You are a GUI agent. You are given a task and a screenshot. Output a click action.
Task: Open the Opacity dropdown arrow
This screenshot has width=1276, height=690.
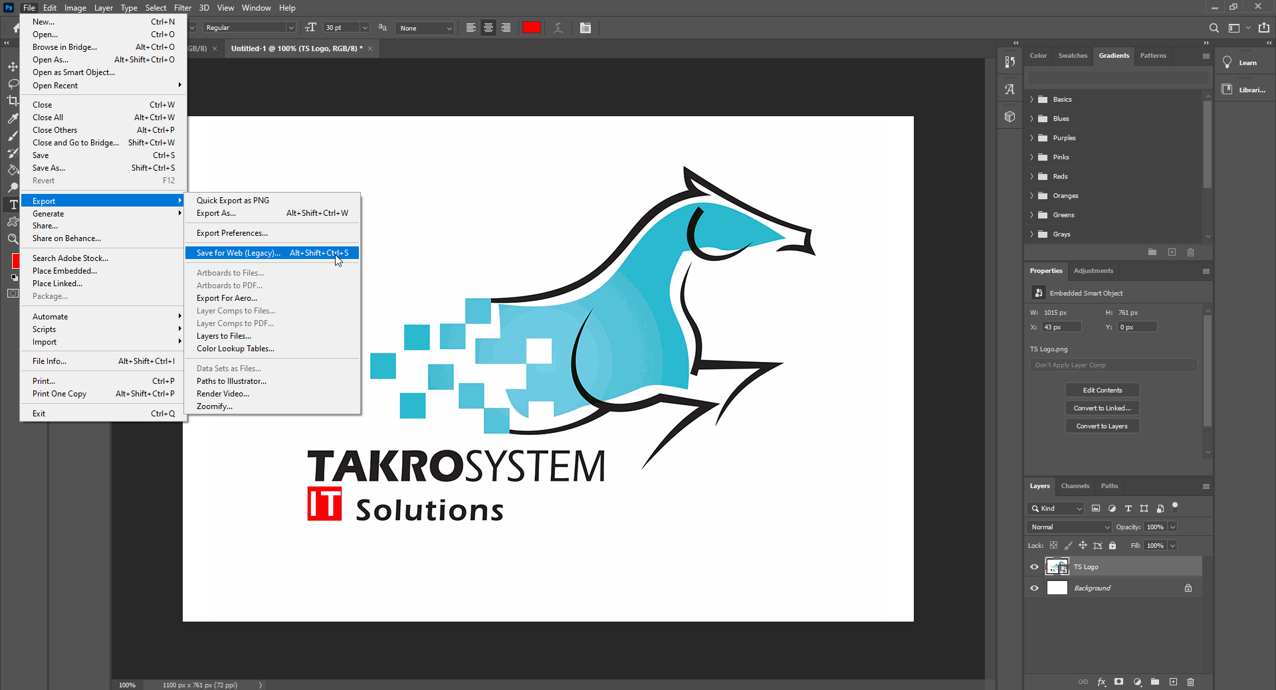1173,527
